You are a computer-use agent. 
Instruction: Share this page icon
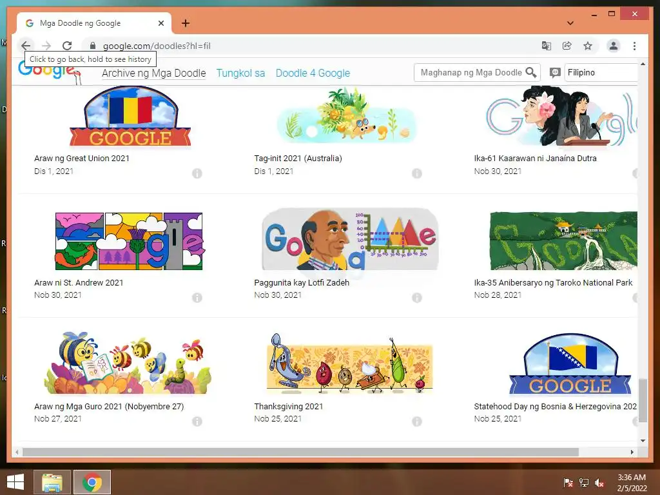tap(567, 46)
